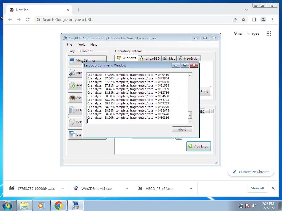Click the line showing 77.70% complete

tap(128, 75)
